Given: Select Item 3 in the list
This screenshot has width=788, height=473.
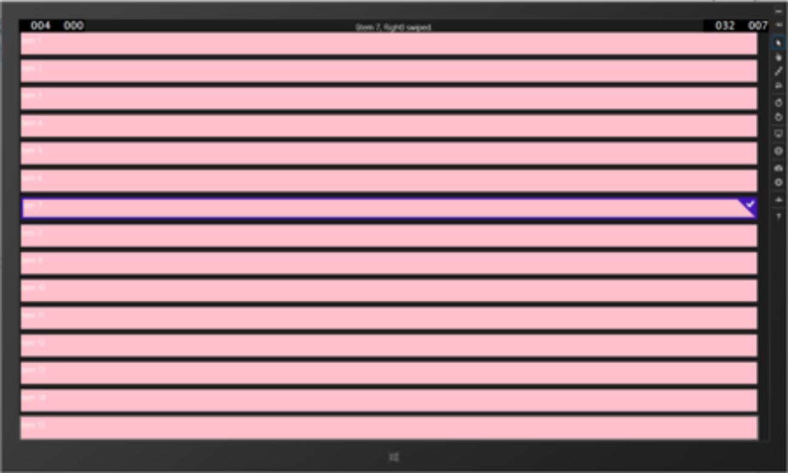Looking at the screenshot, I should [389, 98].
